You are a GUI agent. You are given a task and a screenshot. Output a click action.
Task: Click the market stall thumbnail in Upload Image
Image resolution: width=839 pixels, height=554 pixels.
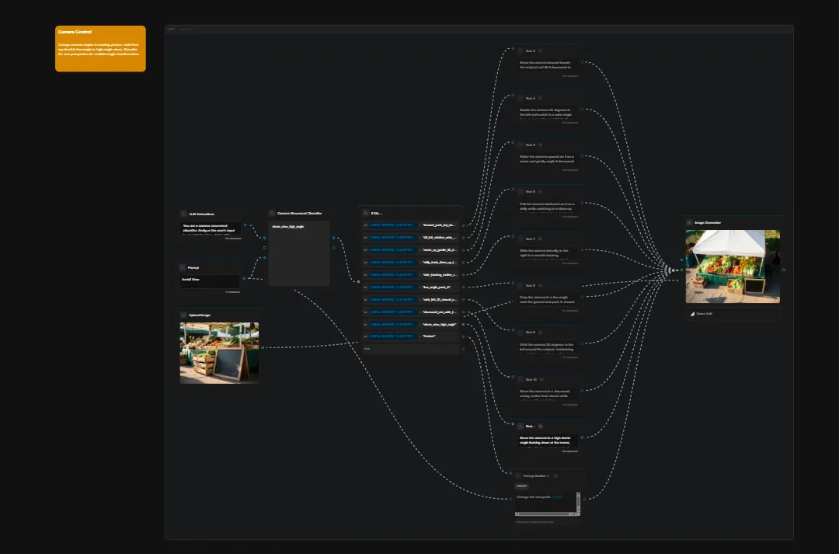click(x=219, y=352)
